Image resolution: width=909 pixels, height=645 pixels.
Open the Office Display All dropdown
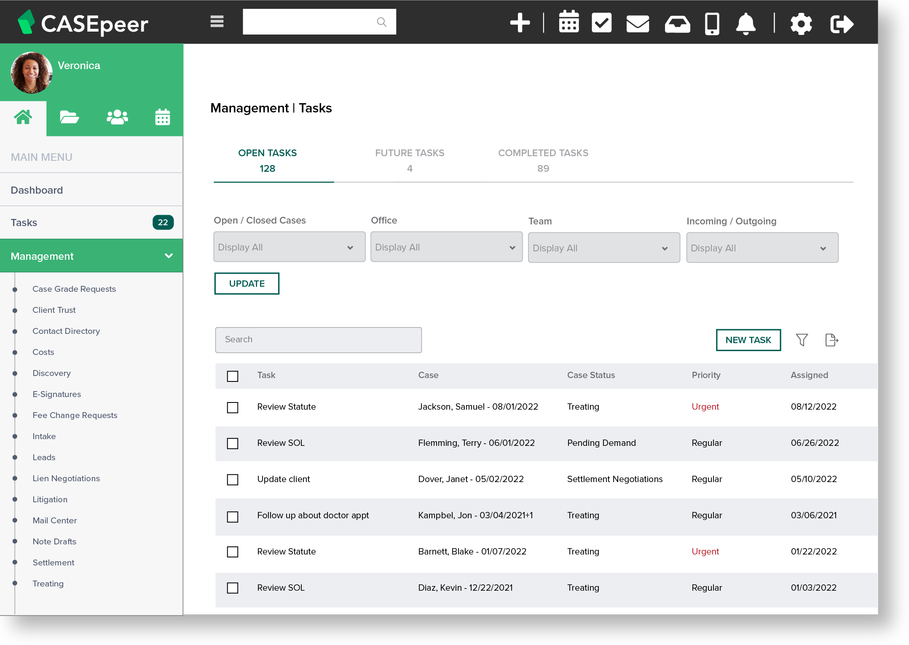point(446,247)
